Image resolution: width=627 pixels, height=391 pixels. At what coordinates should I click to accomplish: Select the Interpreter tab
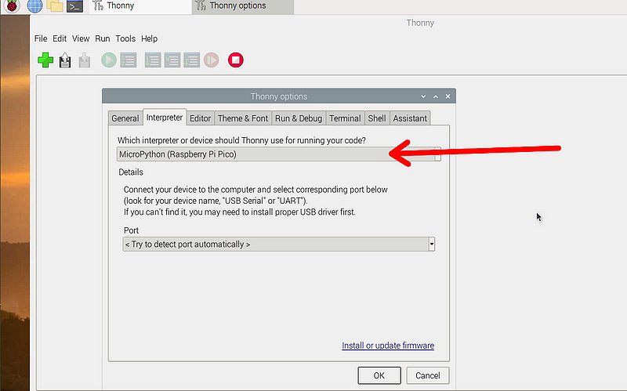click(165, 118)
